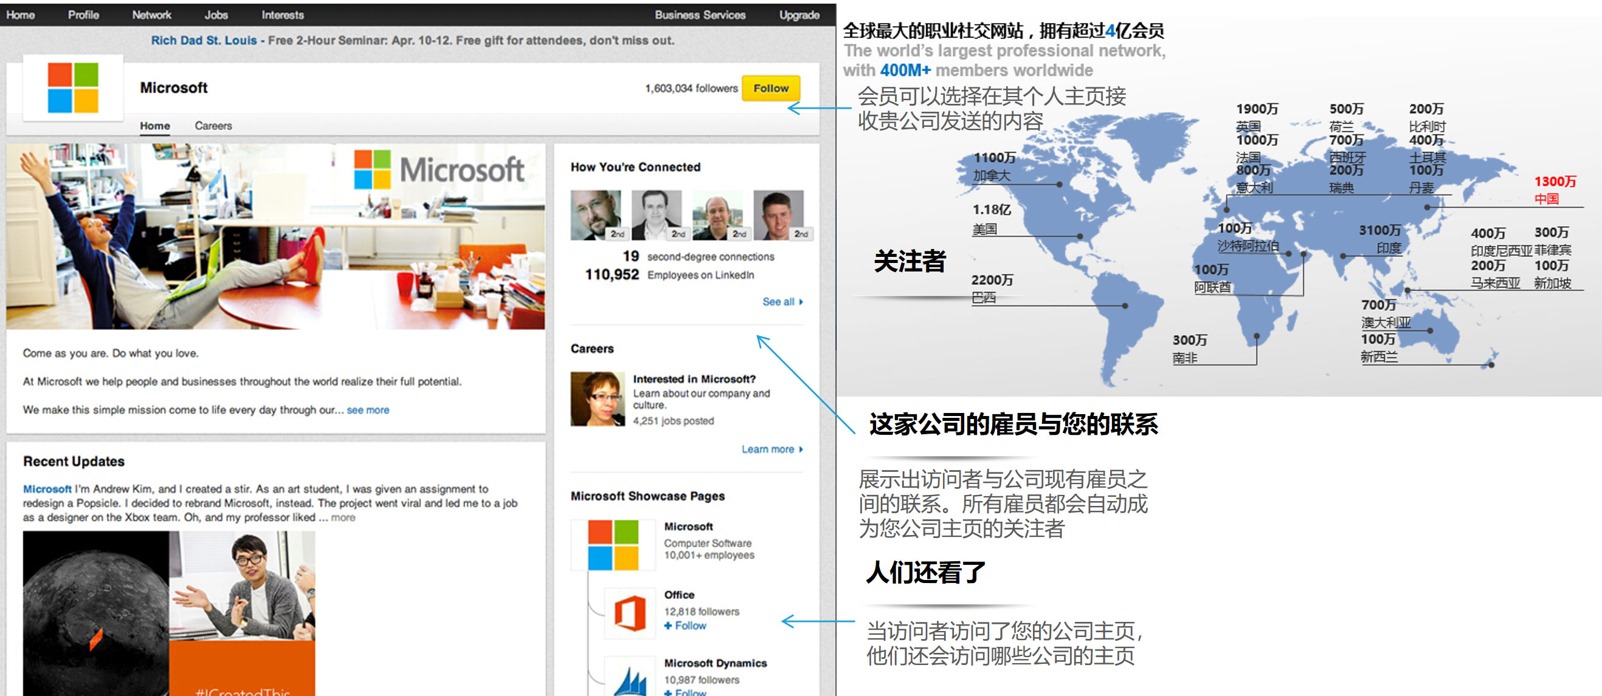This screenshot has height=696, width=1602.
Task: Click '4,251 jobs posted' text
Action: 674,421
